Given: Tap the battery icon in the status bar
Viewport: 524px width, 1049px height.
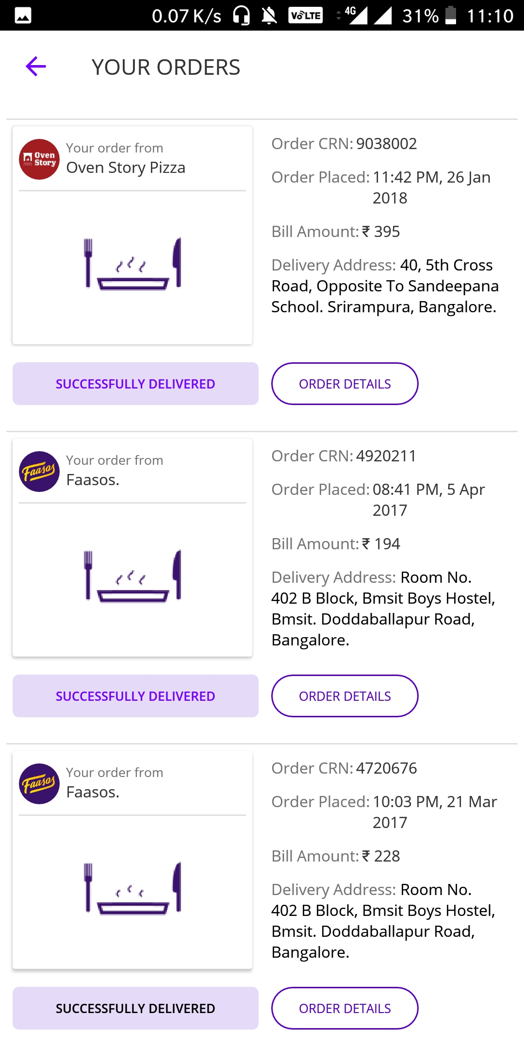Looking at the screenshot, I should (x=451, y=16).
